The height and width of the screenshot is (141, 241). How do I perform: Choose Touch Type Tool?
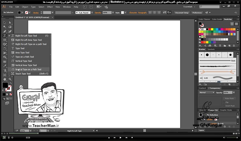click(23, 74)
